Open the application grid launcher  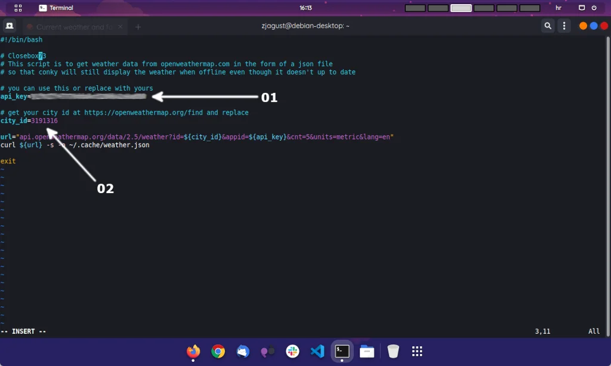tap(416, 351)
